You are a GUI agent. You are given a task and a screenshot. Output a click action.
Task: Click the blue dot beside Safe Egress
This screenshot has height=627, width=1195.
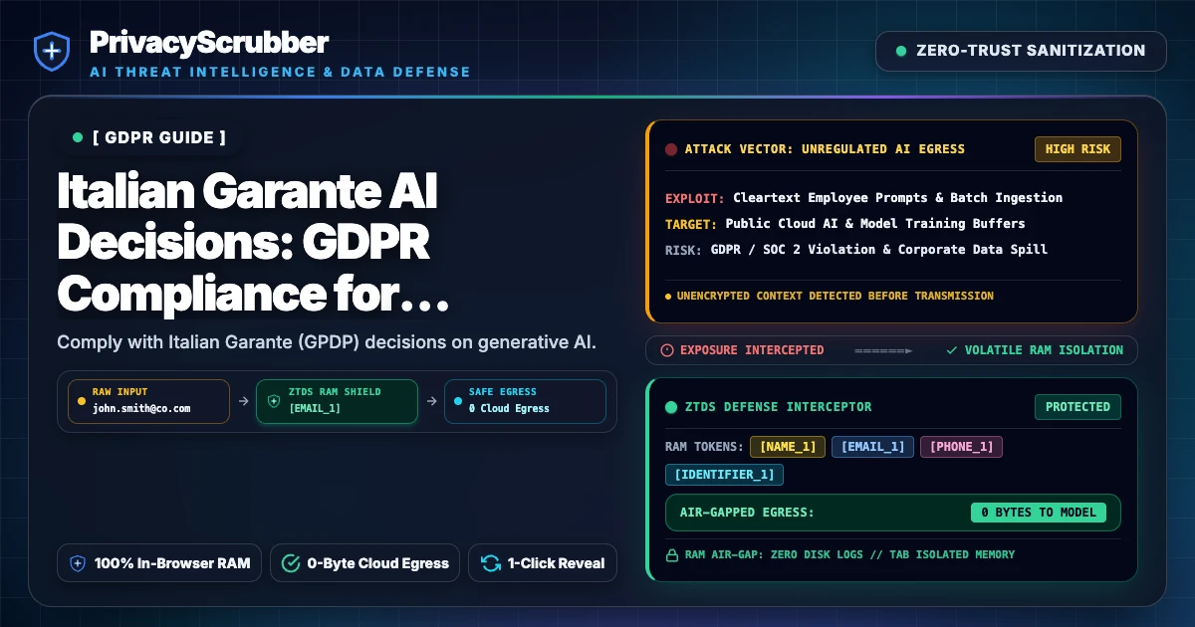(458, 401)
